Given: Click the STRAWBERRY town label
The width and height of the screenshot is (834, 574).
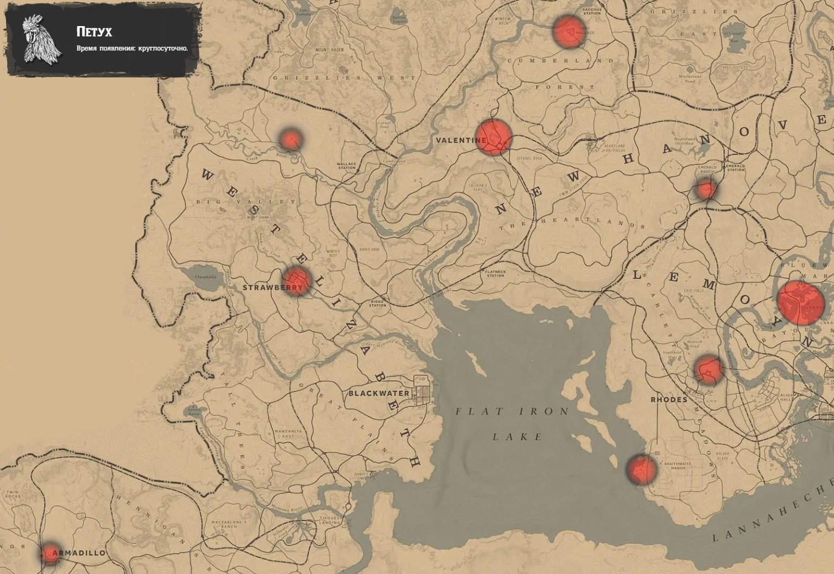Looking at the screenshot, I should 273,287.
